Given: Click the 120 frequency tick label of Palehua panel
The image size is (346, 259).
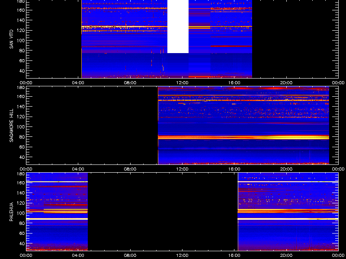Looking at the screenshot, I should click(21, 203).
